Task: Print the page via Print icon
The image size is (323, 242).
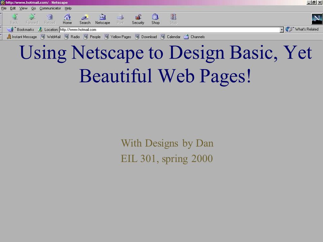Action: pos(120,19)
